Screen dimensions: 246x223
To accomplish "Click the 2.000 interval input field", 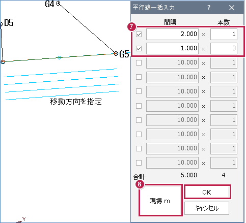I will (172, 34).
